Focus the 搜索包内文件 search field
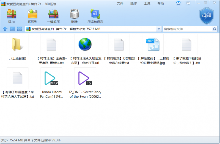The height and width of the screenshot is (144, 220). coord(187,29)
